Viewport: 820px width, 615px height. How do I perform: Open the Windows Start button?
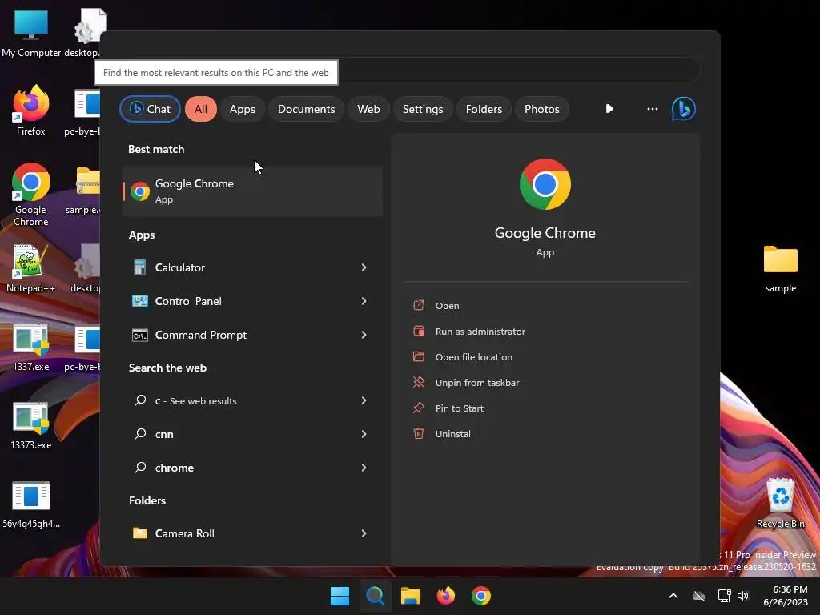click(x=340, y=596)
